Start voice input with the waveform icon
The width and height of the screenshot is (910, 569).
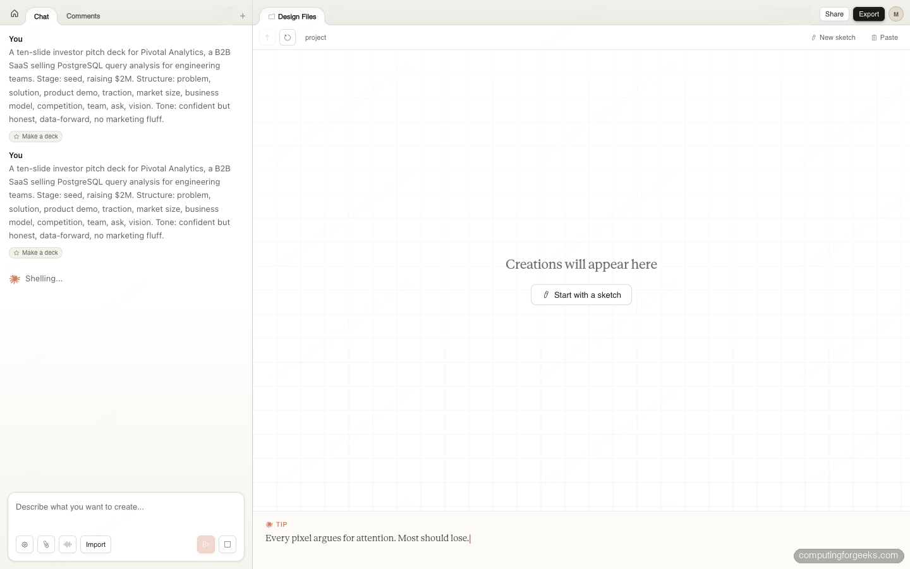pyautogui.click(x=68, y=544)
